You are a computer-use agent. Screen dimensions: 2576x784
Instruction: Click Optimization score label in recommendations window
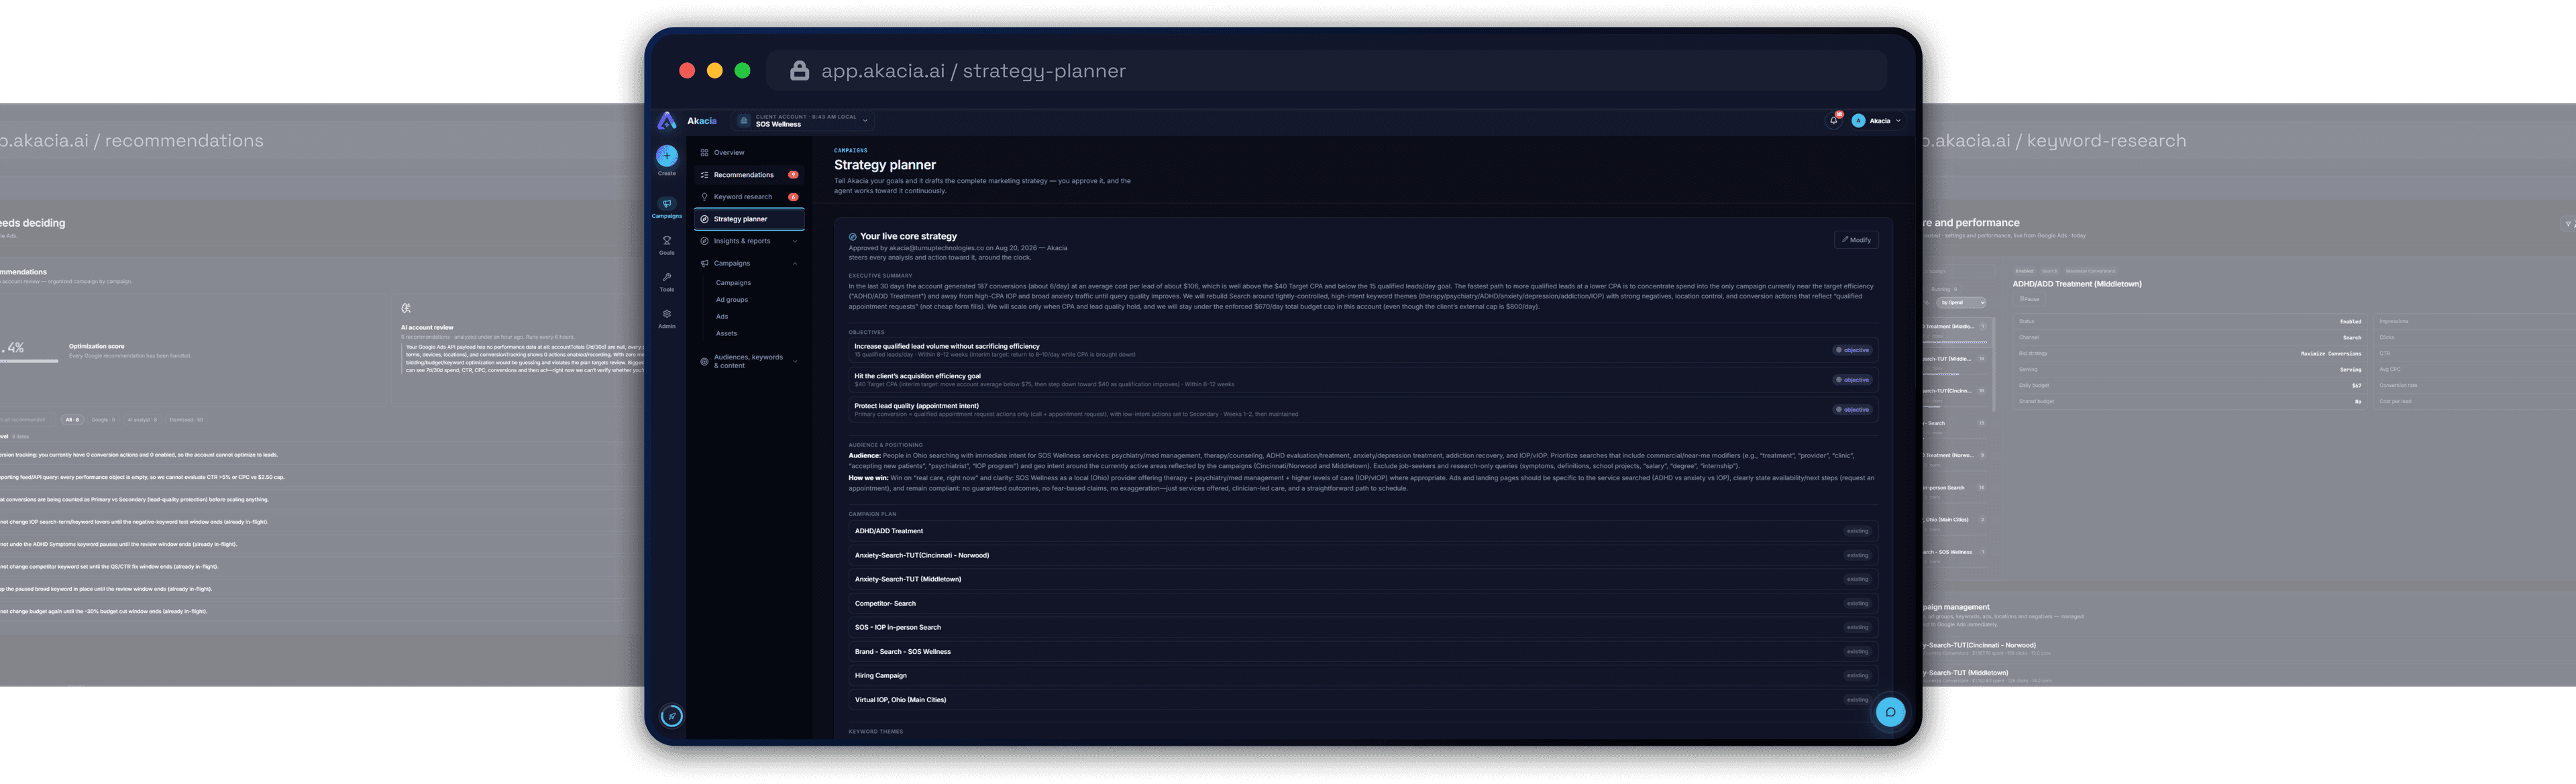97,347
